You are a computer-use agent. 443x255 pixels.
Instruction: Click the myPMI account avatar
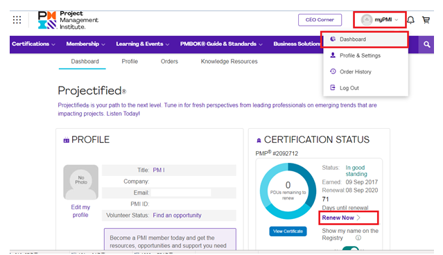[367, 20]
